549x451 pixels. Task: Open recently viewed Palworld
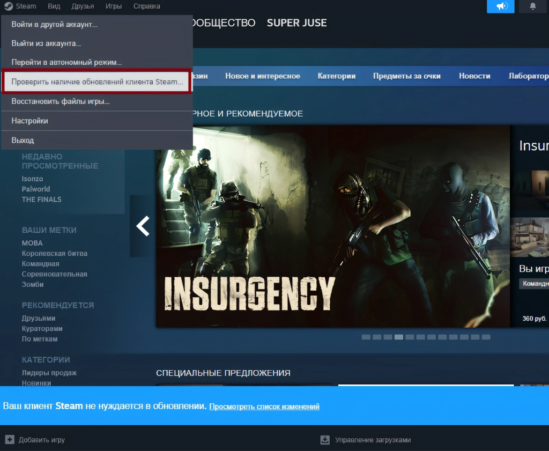[x=36, y=189]
